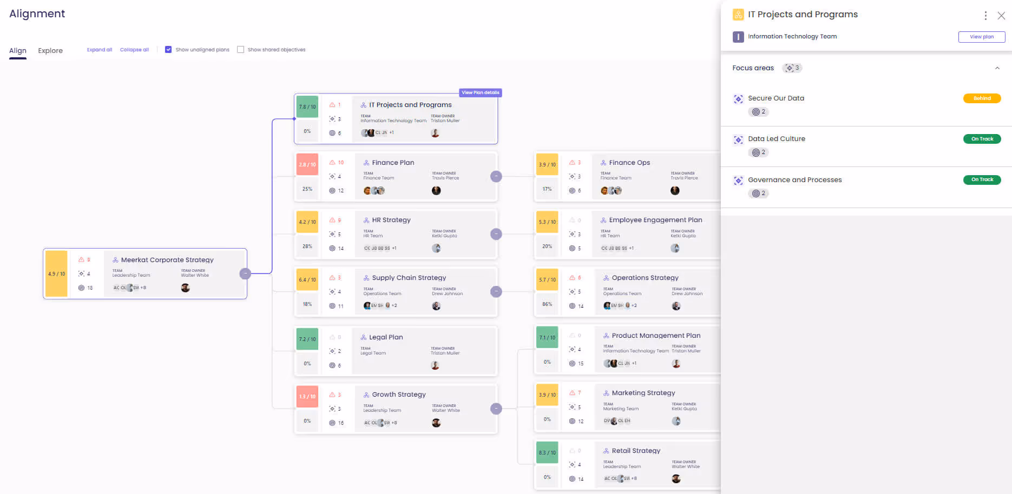Click the 86% progress indicator on Operations Strategy

547,304
